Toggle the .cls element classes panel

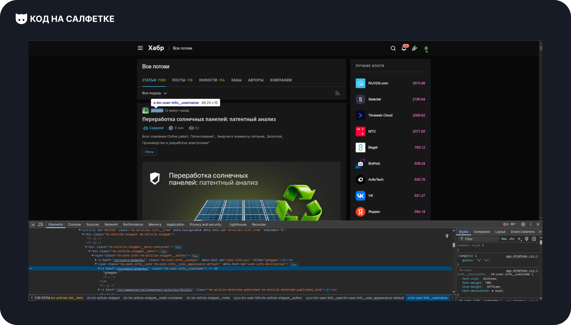point(512,239)
